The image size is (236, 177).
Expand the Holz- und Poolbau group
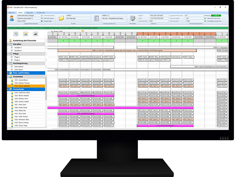click(x=8, y=73)
